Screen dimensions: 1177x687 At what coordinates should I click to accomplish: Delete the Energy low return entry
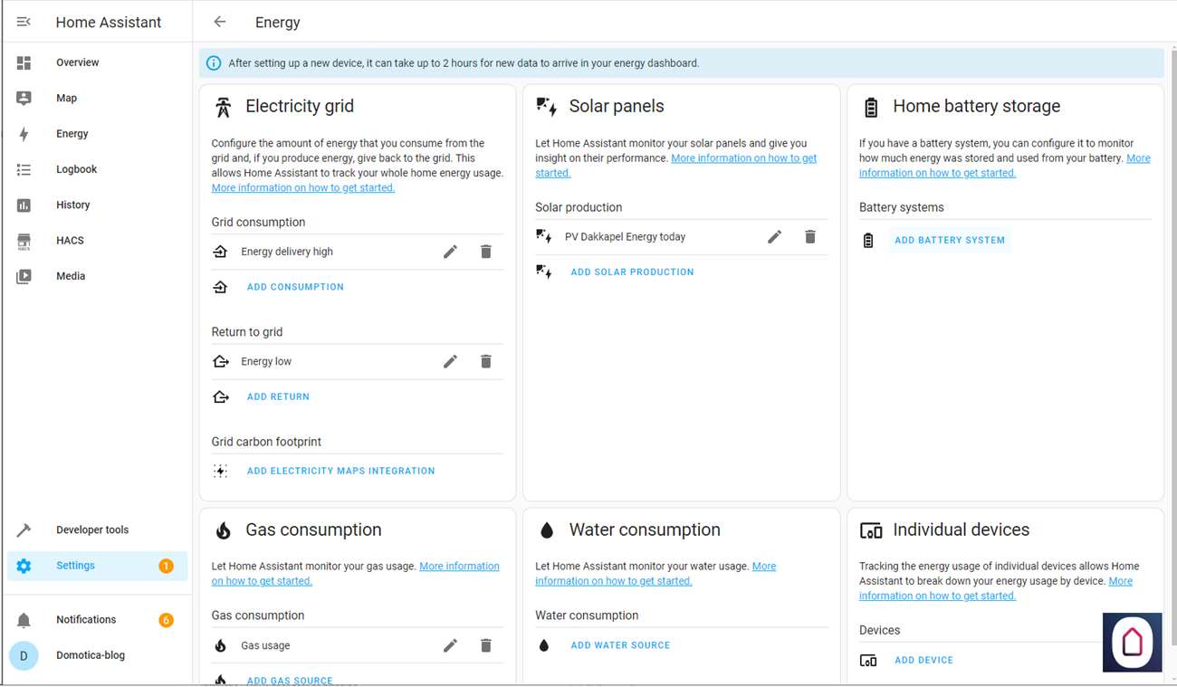point(486,361)
